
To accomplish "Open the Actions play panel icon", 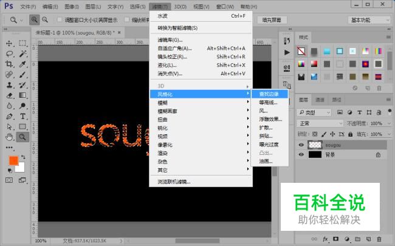I will coord(287,52).
